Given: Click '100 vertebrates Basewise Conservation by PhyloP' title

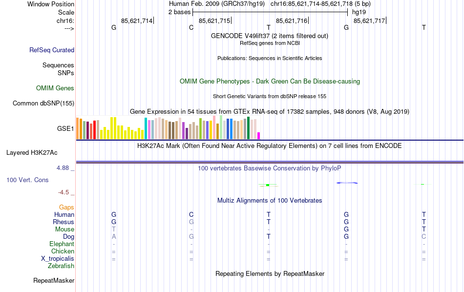Looking at the screenshot, I should pyautogui.click(x=270, y=168).
